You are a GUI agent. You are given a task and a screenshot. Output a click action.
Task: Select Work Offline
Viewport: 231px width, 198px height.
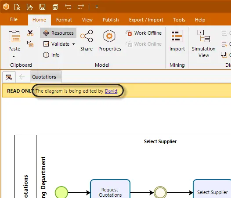(x=144, y=33)
